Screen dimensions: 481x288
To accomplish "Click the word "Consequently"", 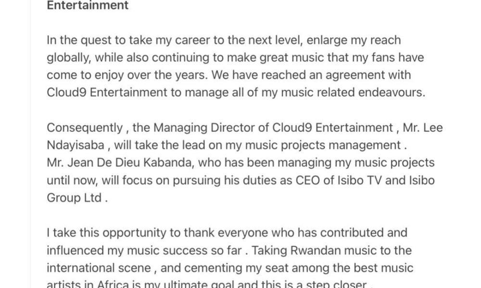I will (x=84, y=128).
